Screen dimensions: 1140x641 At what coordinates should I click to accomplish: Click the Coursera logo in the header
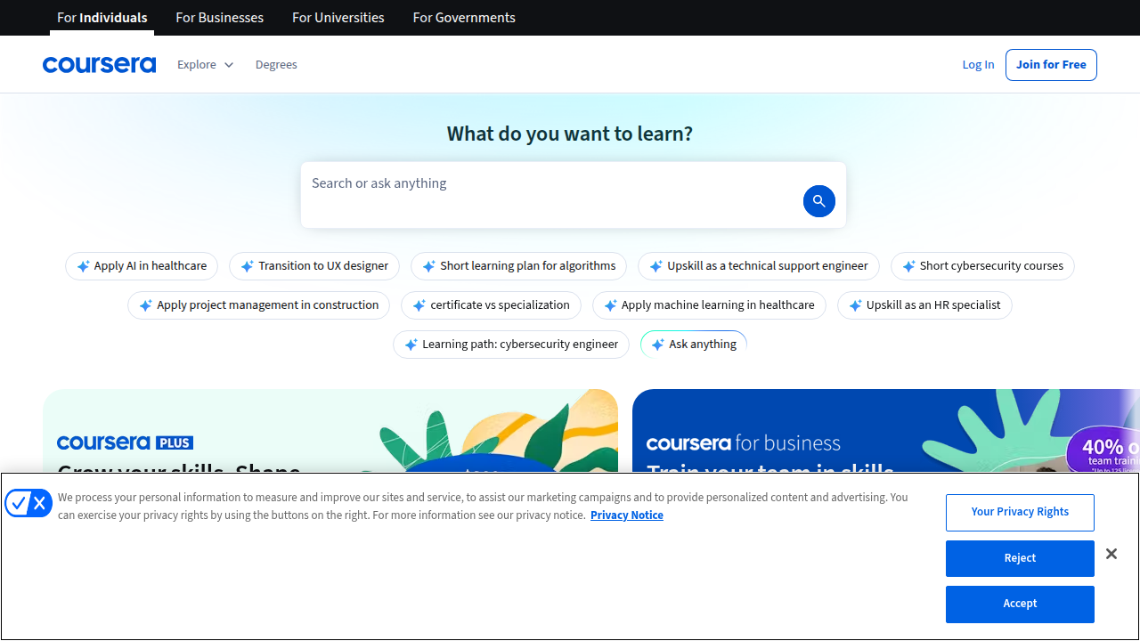[99, 63]
